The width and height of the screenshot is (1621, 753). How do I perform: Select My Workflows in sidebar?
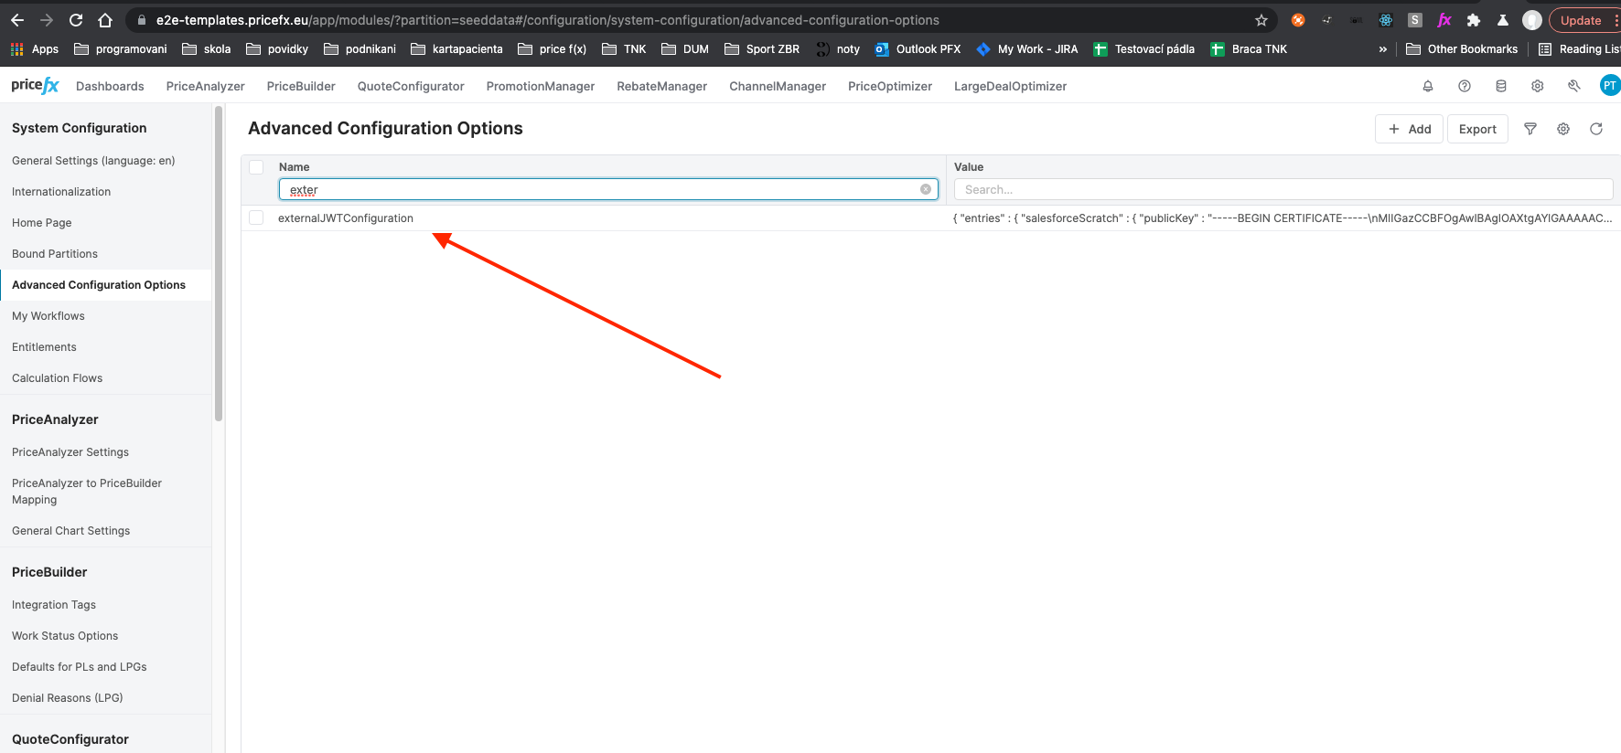point(48,316)
